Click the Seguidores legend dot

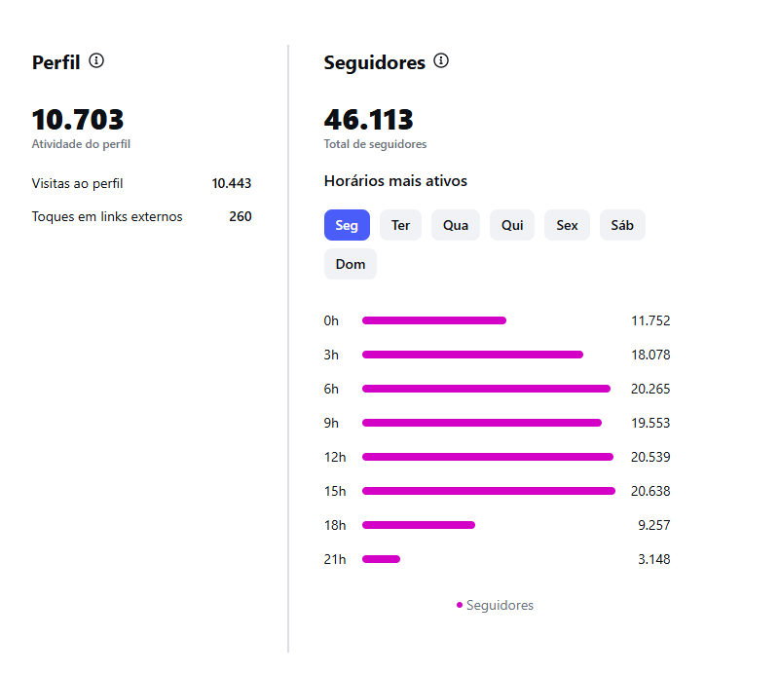(460, 605)
